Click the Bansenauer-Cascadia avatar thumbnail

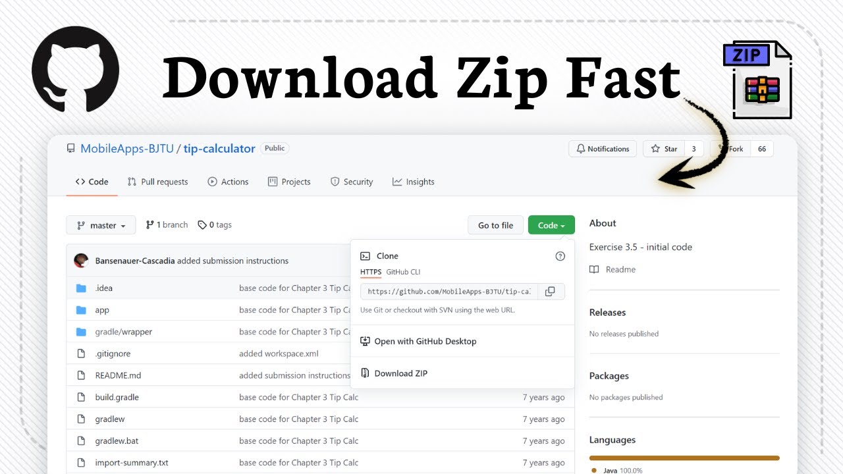(81, 261)
